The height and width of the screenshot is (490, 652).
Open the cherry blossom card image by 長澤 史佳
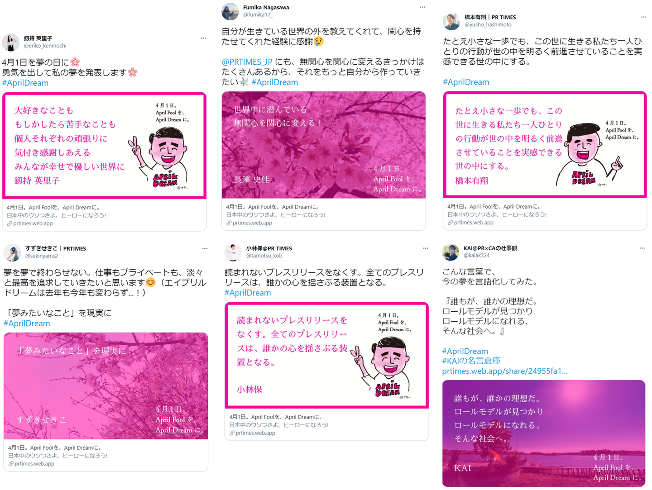click(x=323, y=145)
